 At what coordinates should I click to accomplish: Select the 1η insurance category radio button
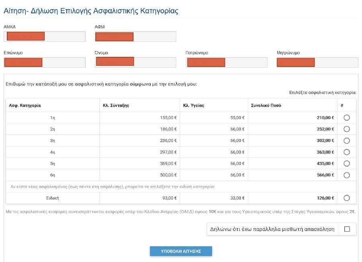pyautogui.click(x=347, y=118)
